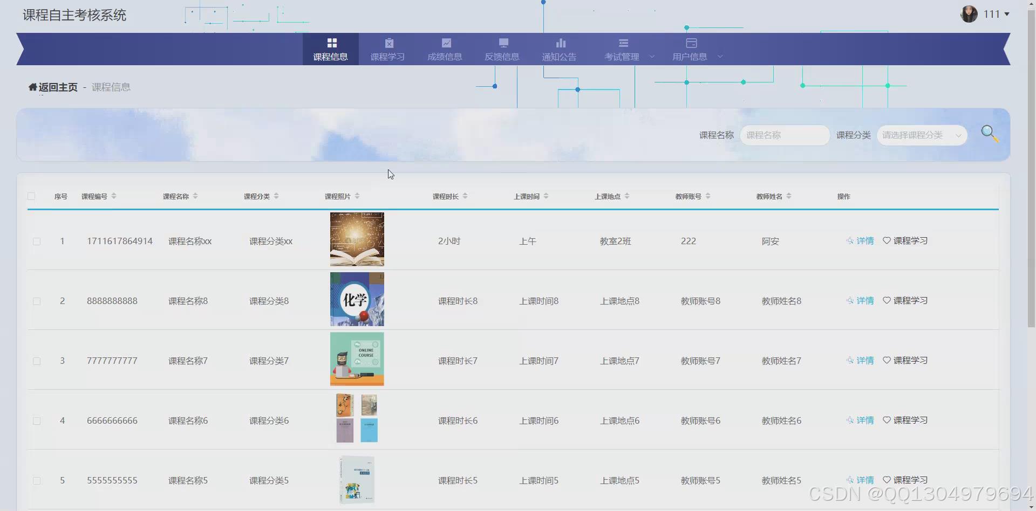Click the 详情 link on row 1

click(x=864, y=241)
